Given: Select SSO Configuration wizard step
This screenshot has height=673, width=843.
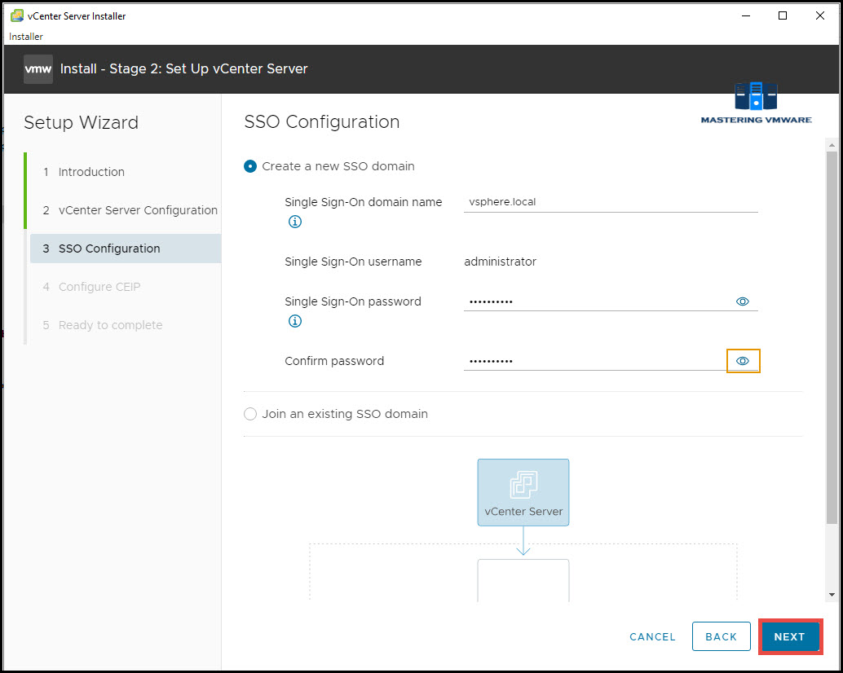Looking at the screenshot, I should [109, 249].
